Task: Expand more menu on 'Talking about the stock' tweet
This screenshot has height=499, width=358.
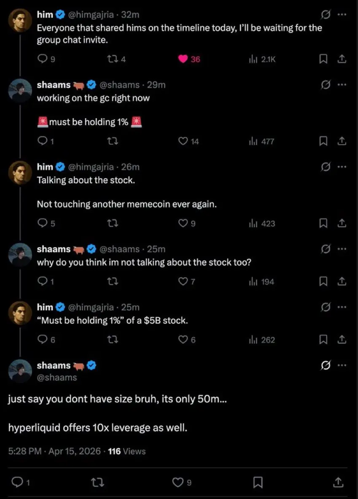Action: pos(342,167)
